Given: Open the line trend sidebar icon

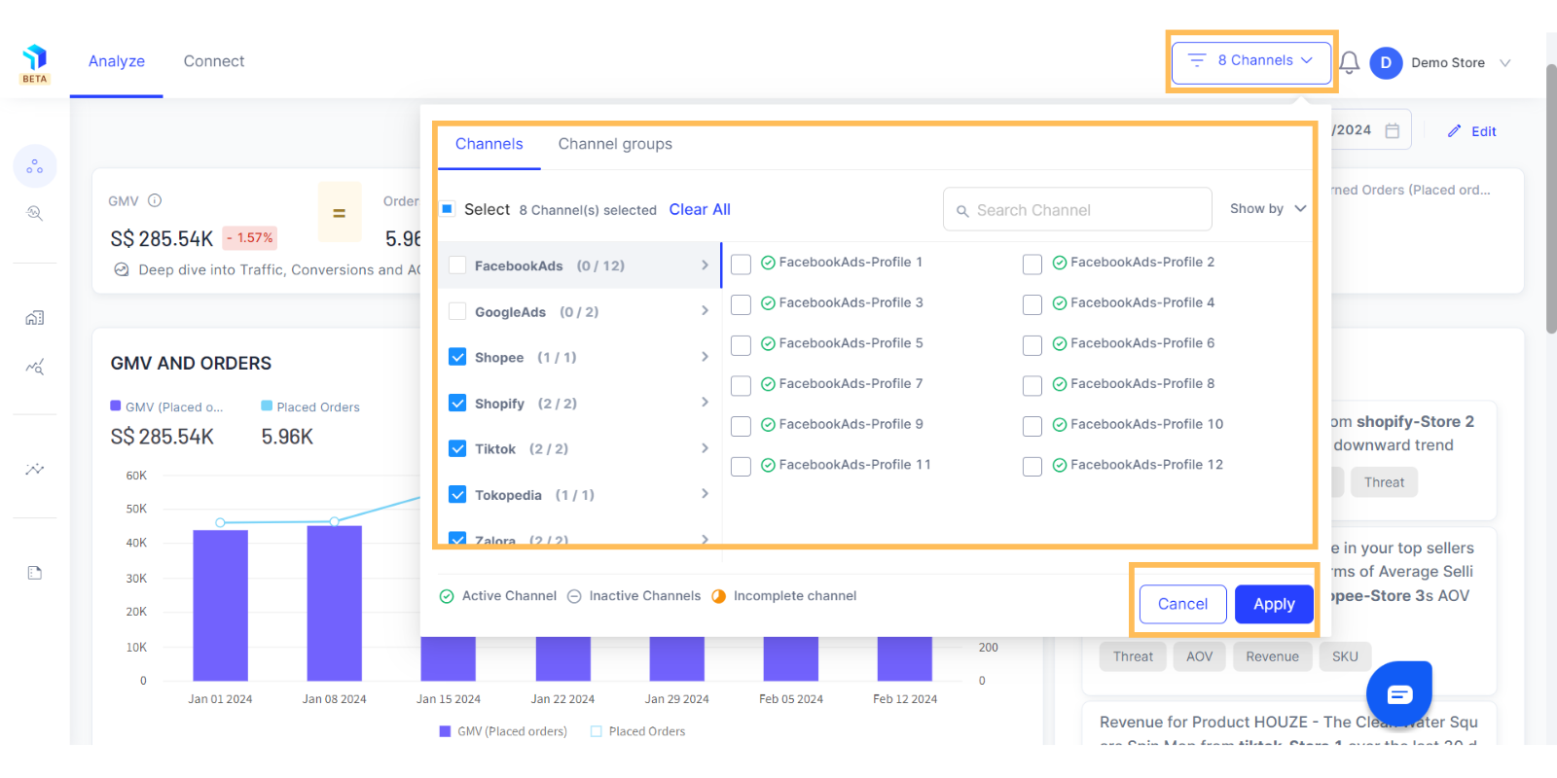Looking at the screenshot, I should [35, 469].
